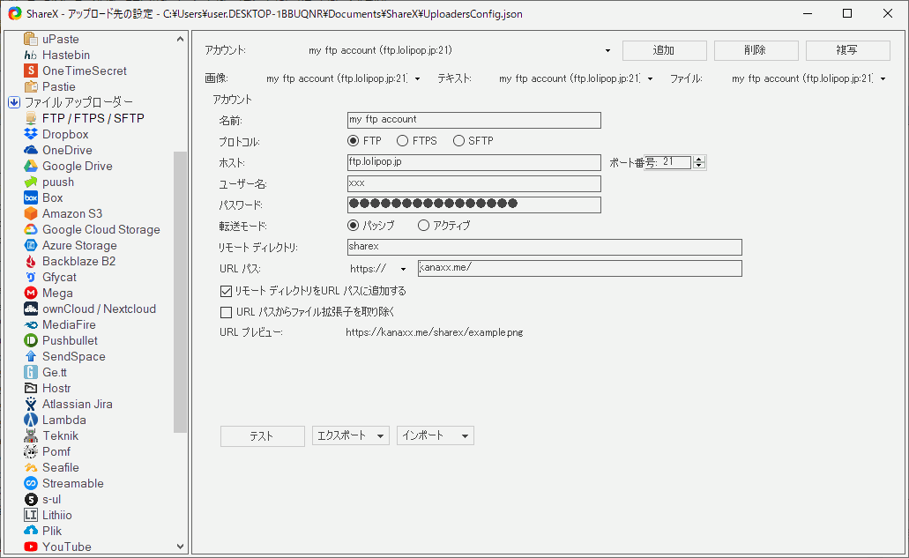Click the 複写 button

point(847,50)
